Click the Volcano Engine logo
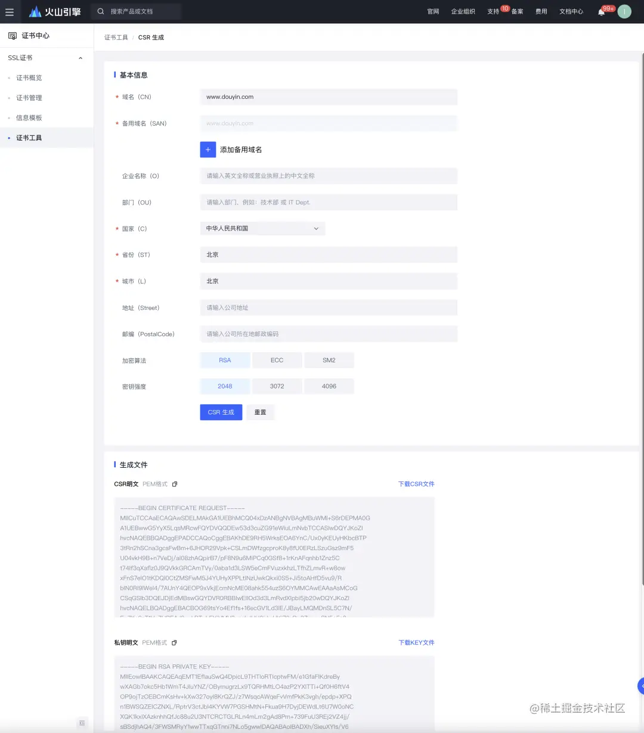 coord(55,12)
